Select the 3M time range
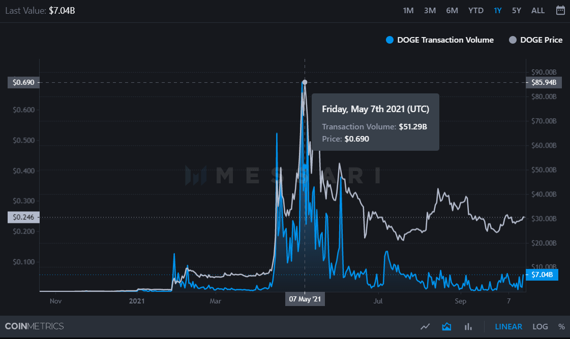This screenshot has width=570, height=339. tap(430, 11)
